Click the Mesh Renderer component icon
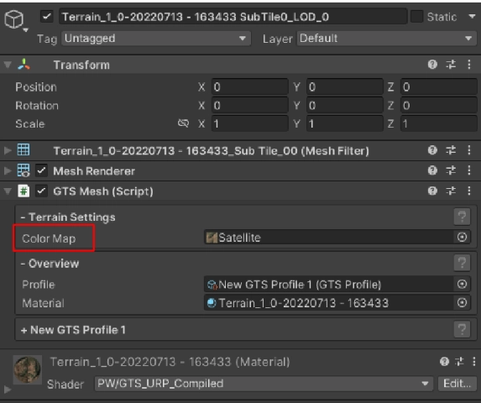Screen dimensions: 481x403 (x=24, y=170)
